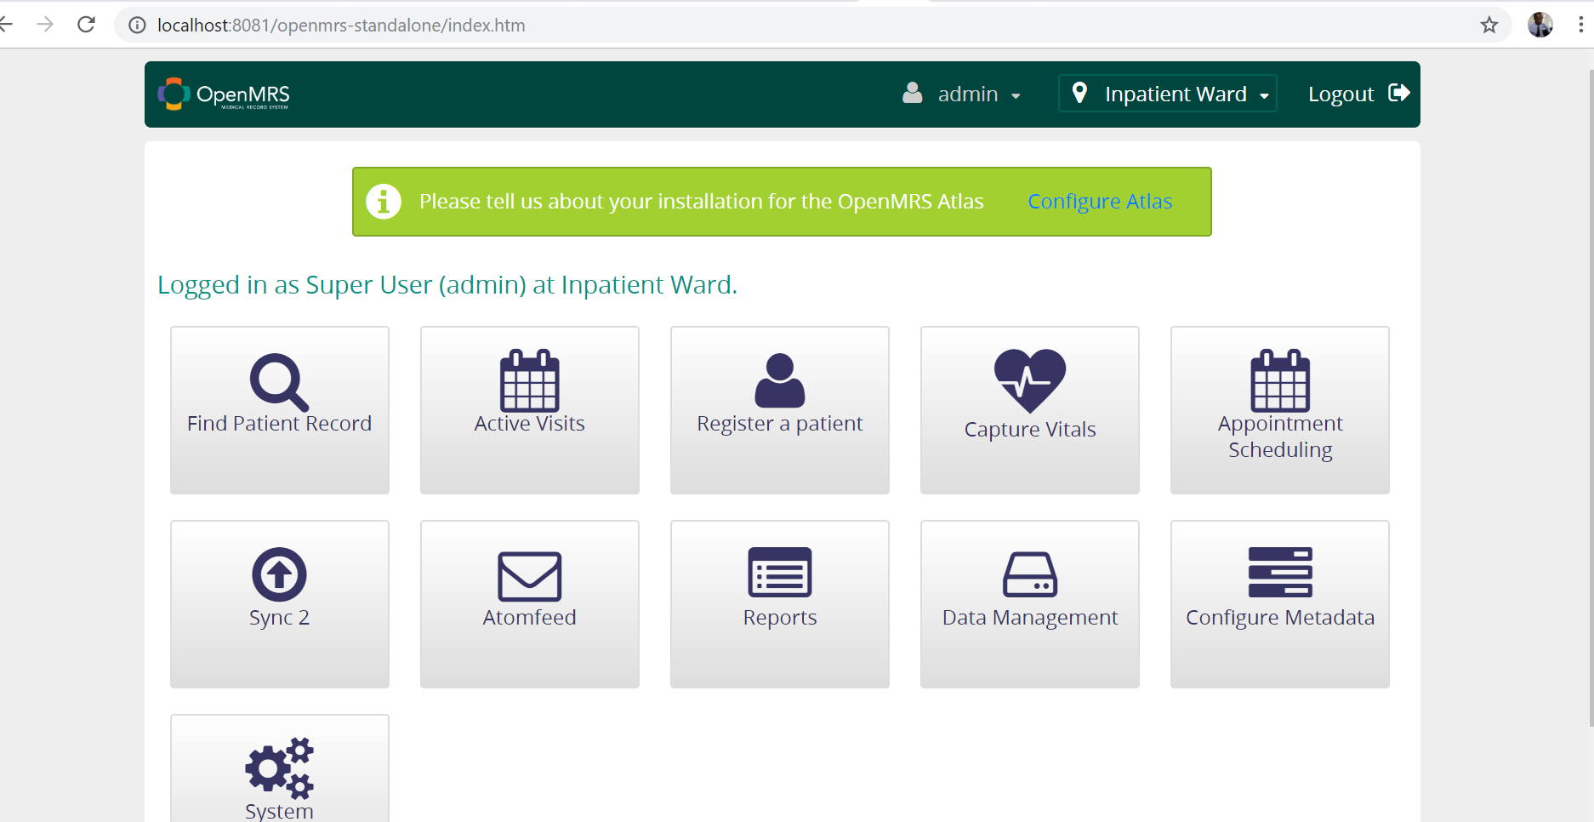Open Configure Metadata server icon
Viewport: 1594px width, 822px height.
pyautogui.click(x=1279, y=573)
